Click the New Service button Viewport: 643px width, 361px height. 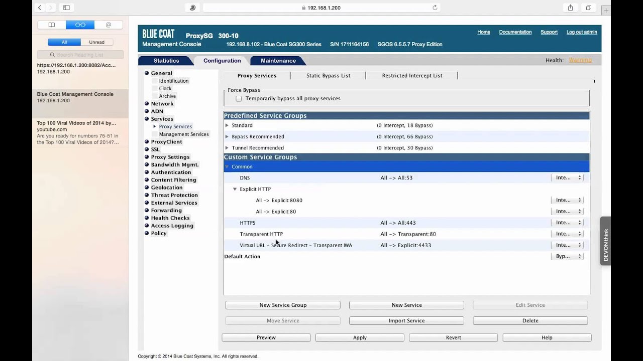(x=406, y=305)
